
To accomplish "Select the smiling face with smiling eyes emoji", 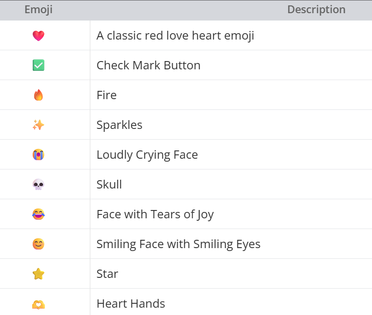I will tap(39, 244).
